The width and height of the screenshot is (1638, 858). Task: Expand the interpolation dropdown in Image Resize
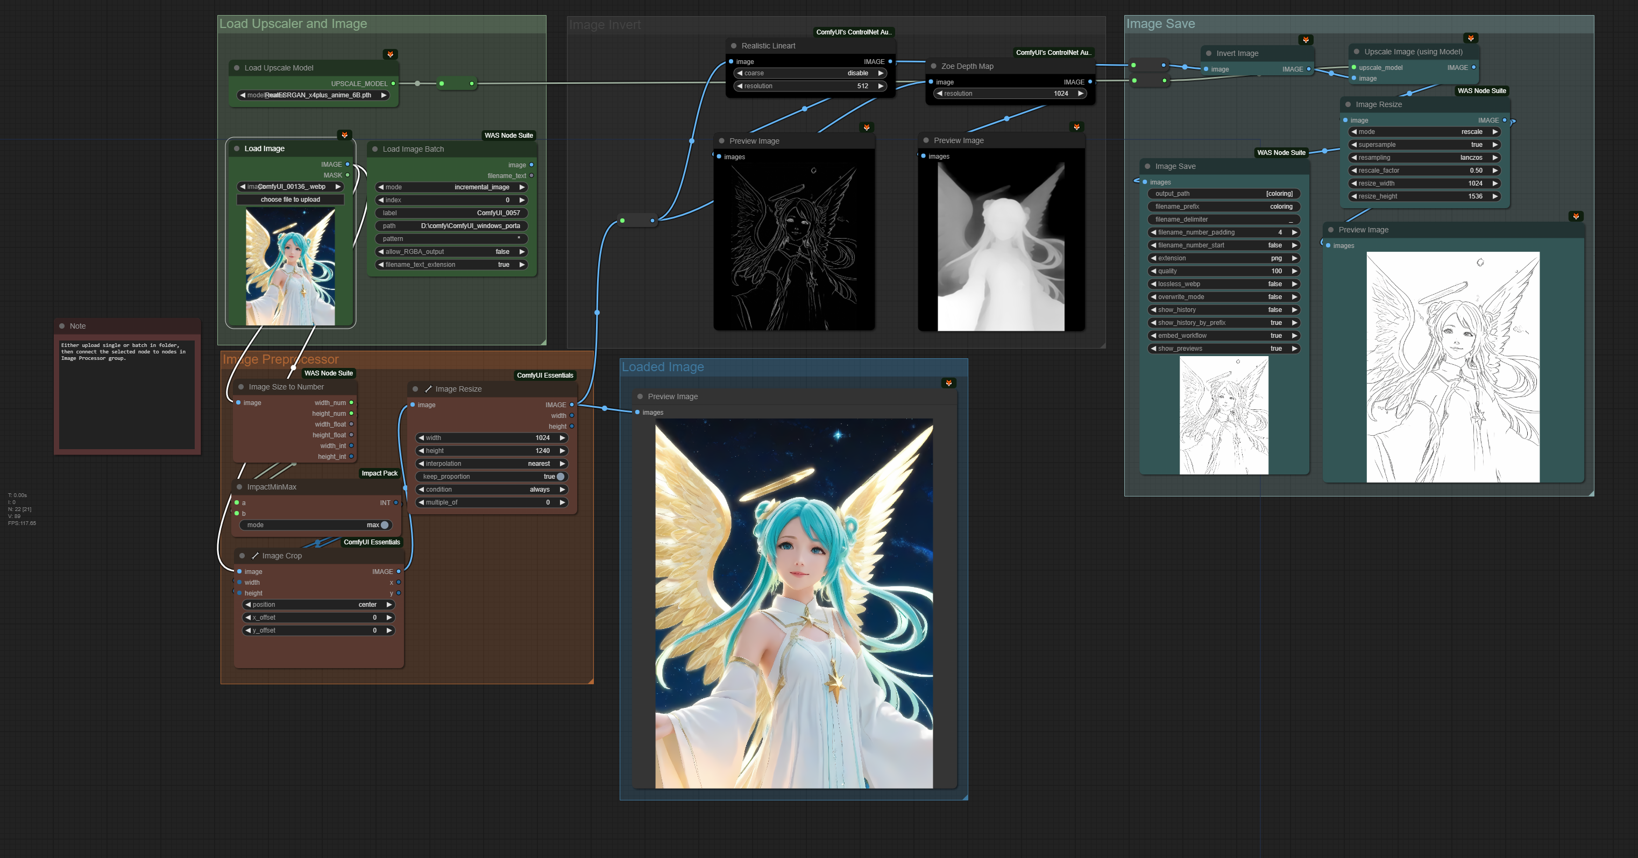[x=494, y=463]
